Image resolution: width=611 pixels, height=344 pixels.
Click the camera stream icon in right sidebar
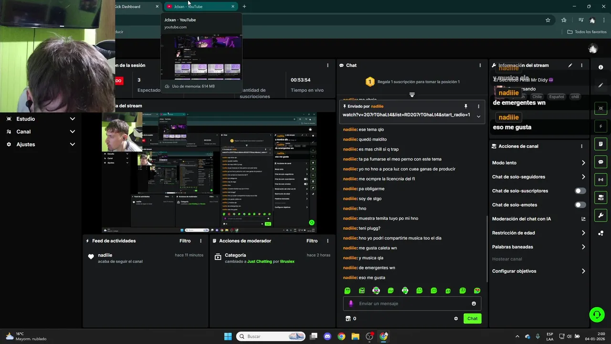(600, 197)
